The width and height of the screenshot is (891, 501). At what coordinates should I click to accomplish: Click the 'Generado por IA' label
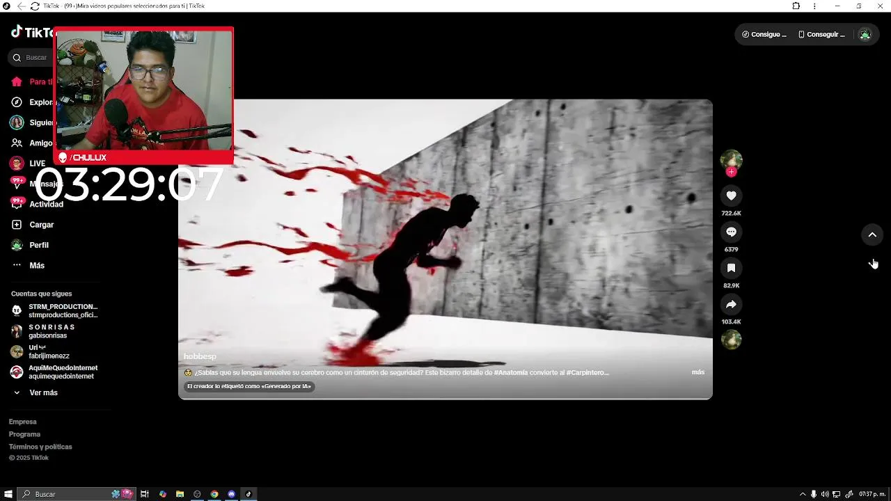[249, 386]
